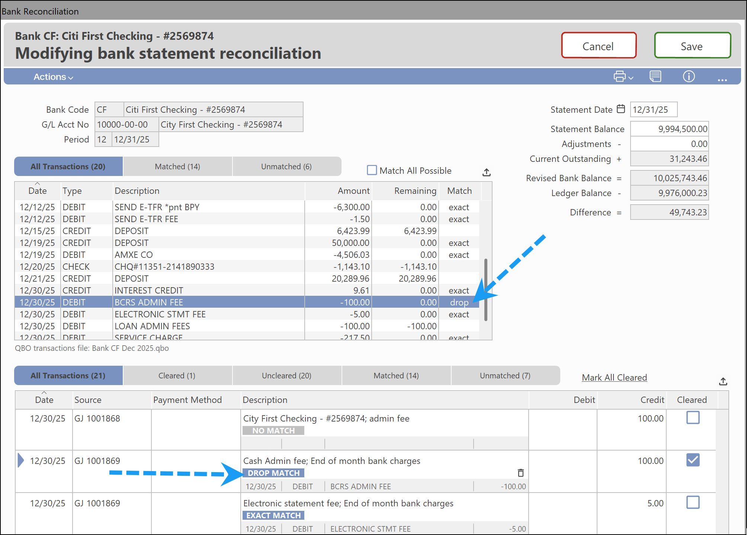Open the print options dropdown arrow

coord(631,78)
